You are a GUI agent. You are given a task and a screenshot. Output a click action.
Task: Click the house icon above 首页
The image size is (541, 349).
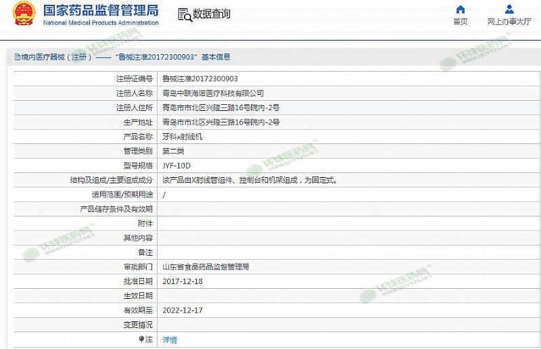pyautogui.click(x=461, y=9)
